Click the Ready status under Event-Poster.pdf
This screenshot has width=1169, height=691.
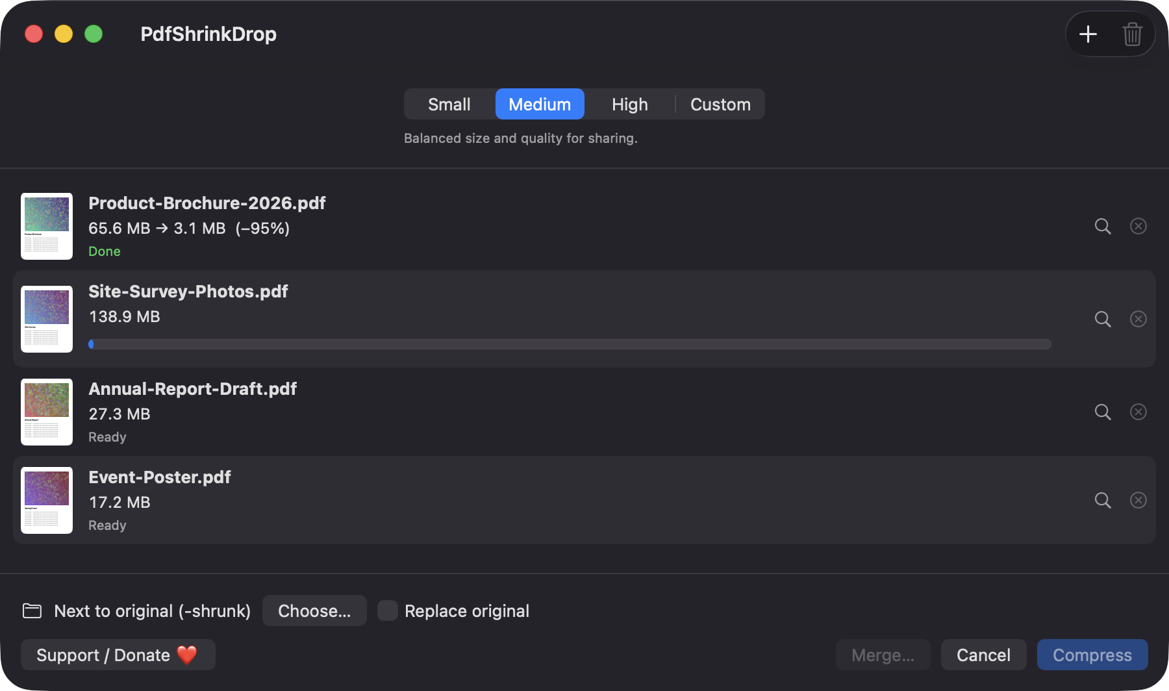click(107, 525)
